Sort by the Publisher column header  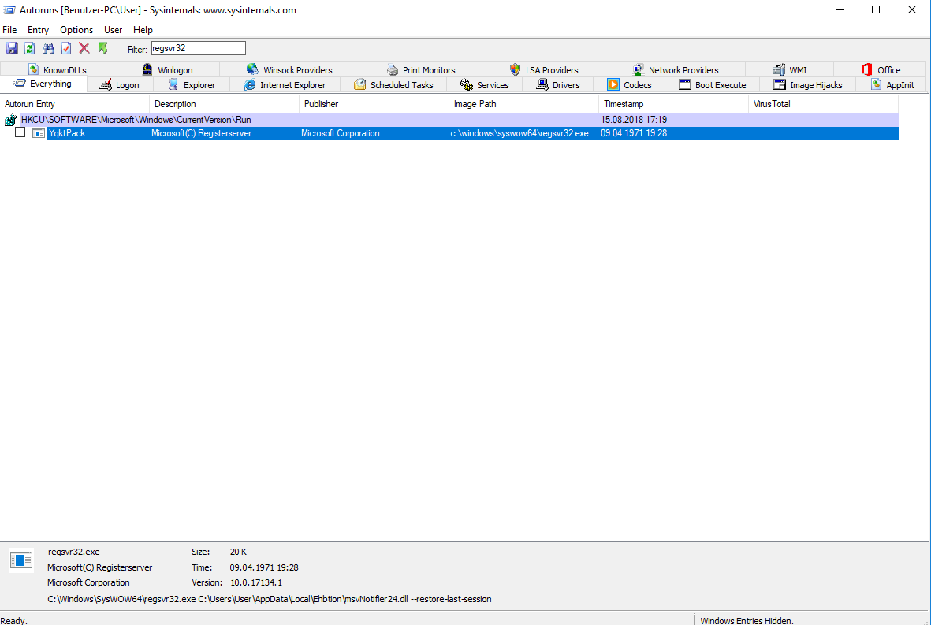(x=374, y=104)
